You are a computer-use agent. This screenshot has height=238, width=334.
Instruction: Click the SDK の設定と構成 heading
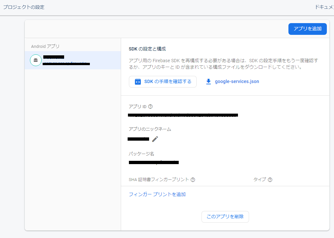(147, 49)
